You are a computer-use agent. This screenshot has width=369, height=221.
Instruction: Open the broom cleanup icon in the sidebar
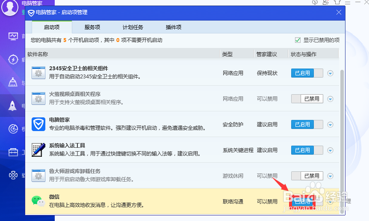(x=13, y=82)
